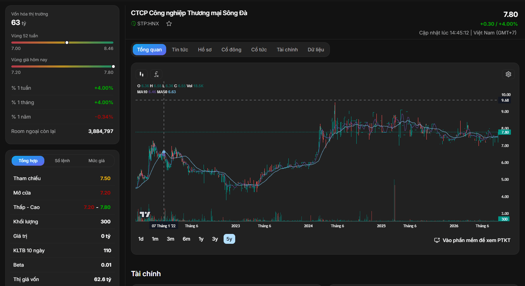
Task: Click the 52-week range slider marker
Action: tap(67, 43)
